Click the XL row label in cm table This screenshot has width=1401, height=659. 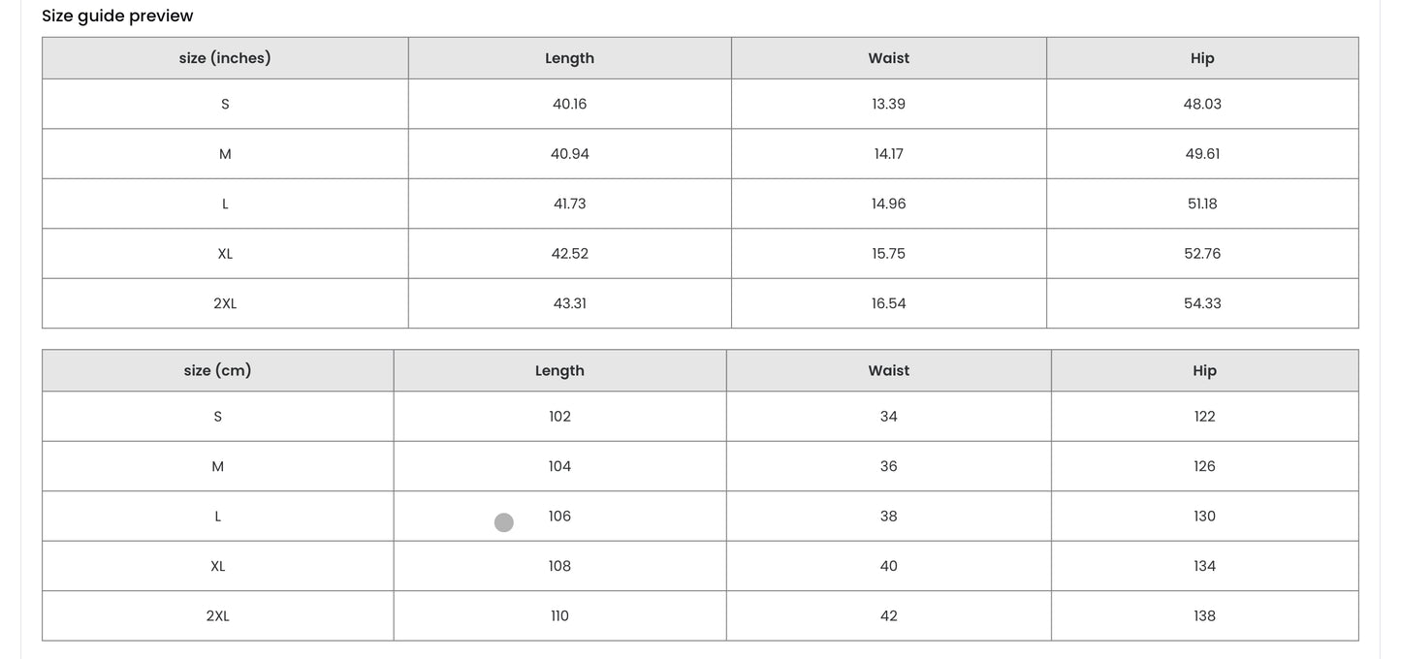pyautogui.click(x=217, y=566)
